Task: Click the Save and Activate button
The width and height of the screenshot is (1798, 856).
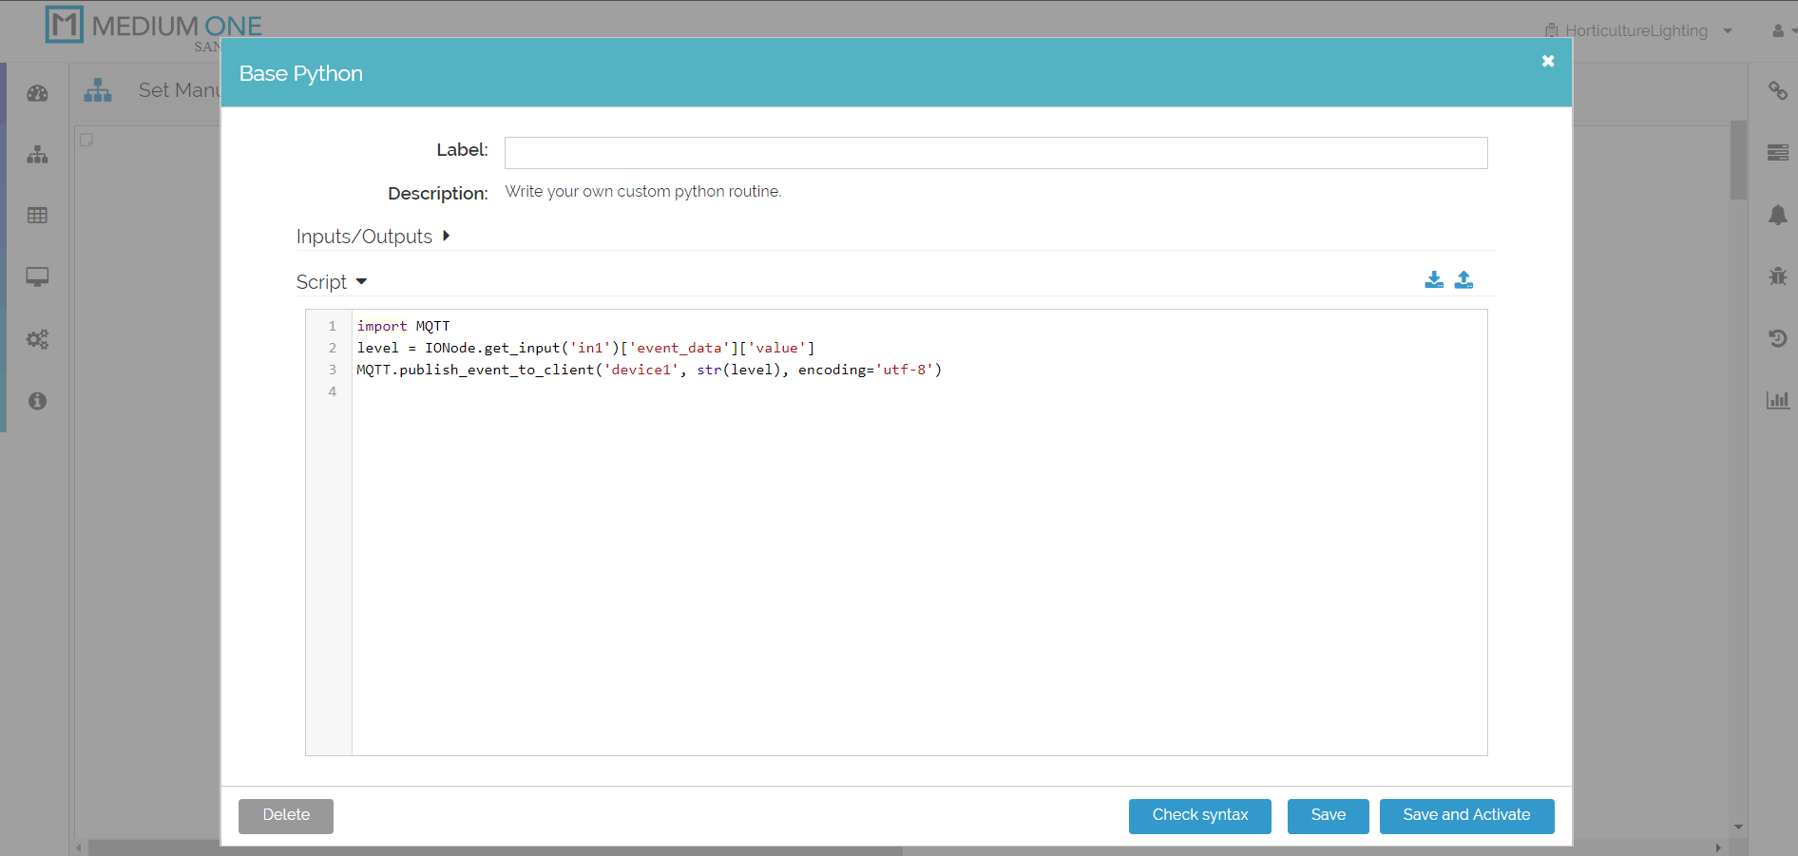Action: [1465, 815]
